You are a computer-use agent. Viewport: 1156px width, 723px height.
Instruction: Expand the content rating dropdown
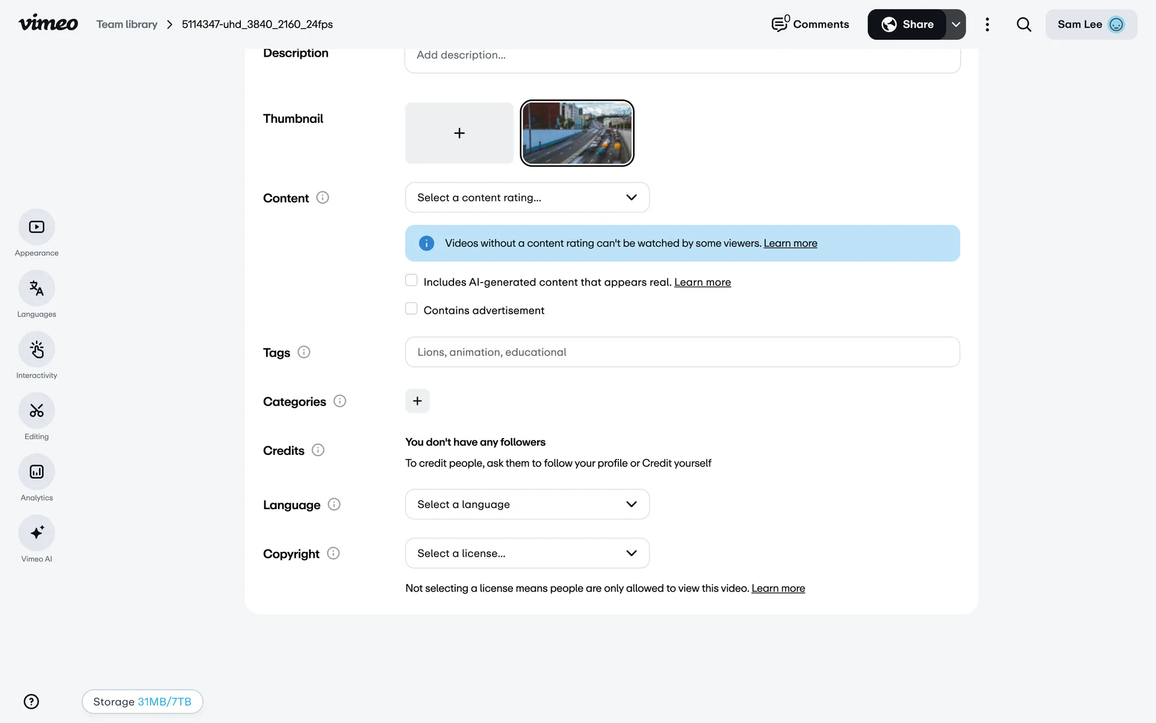[x=527, y=198]
